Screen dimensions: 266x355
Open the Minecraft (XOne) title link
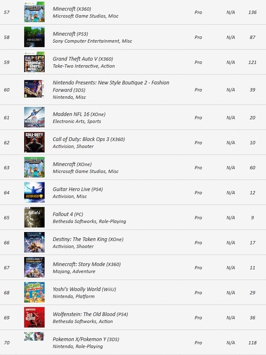[72, 164]
